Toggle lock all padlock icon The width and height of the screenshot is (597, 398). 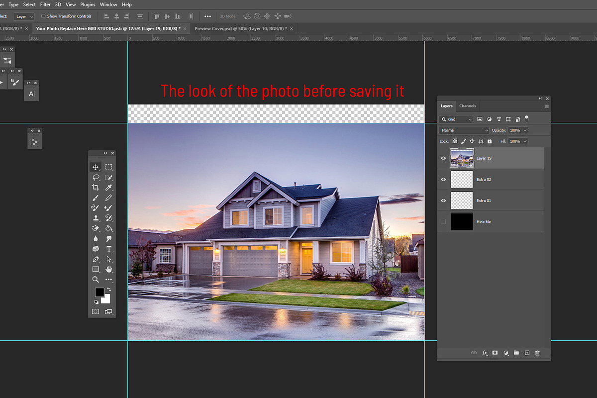click(490, 141)
